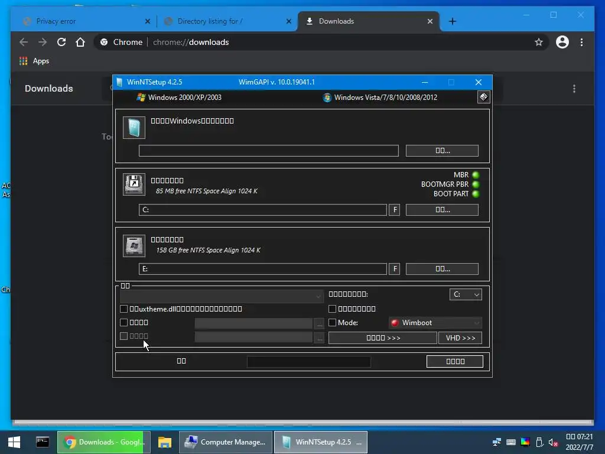Open the edition selection combo box

coord(222,296)
